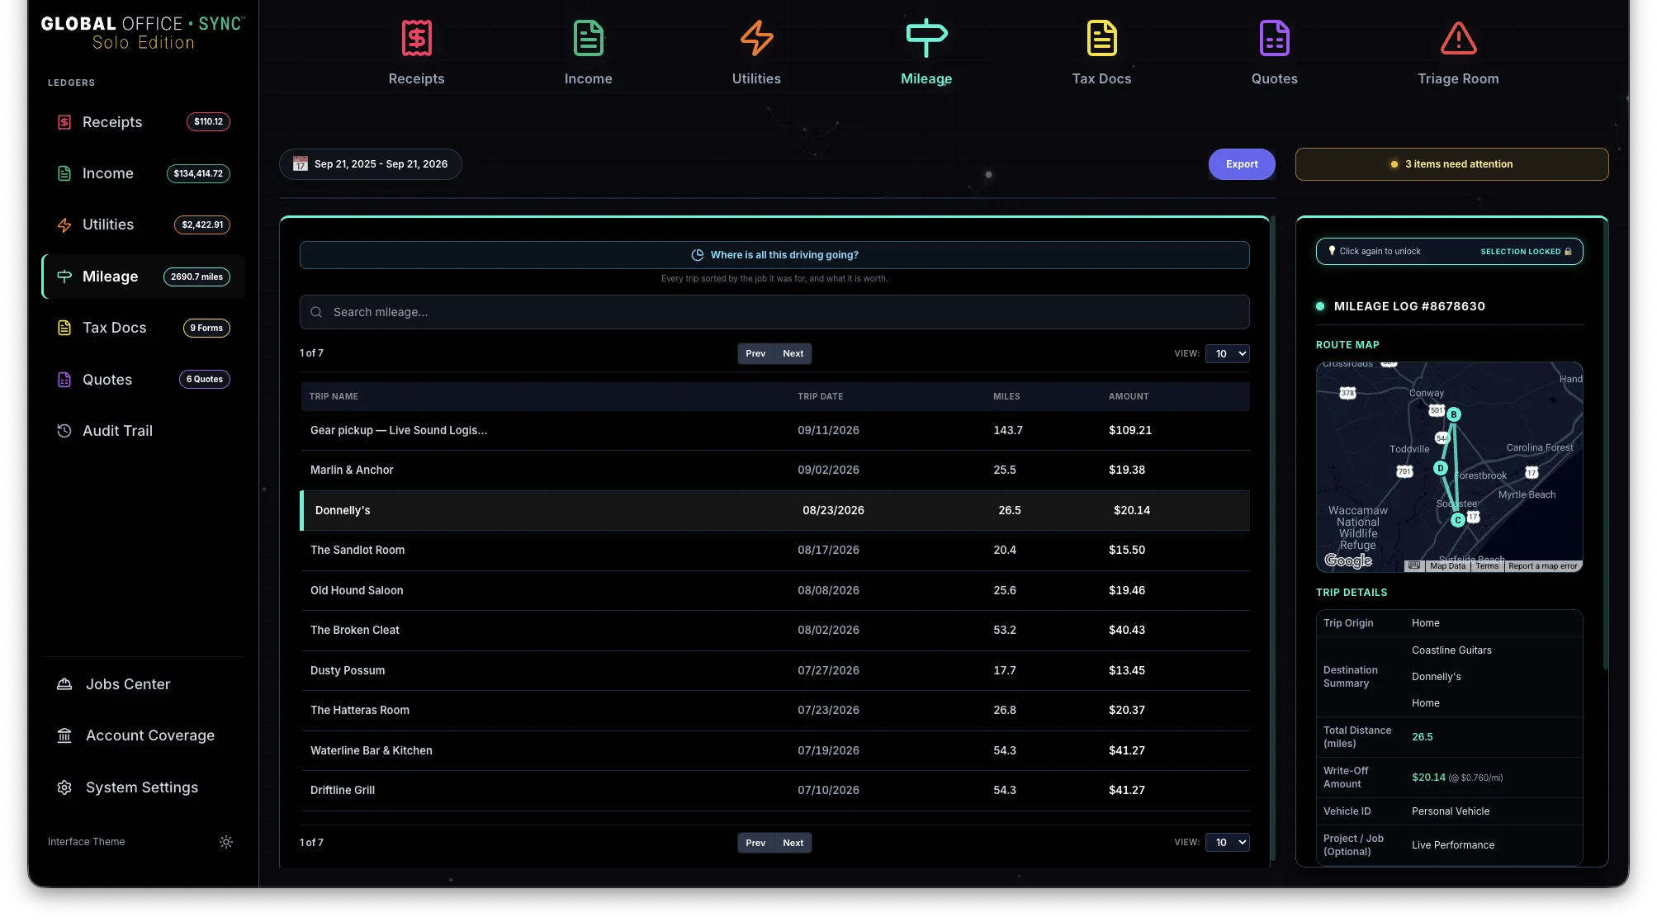Toggle the Interface Theme sun icon

coord(226,842)
